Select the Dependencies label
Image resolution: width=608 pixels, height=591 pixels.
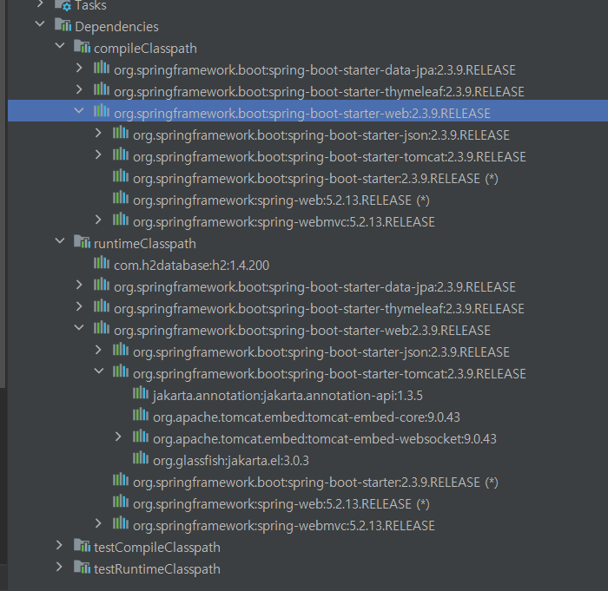coord(116,26)
